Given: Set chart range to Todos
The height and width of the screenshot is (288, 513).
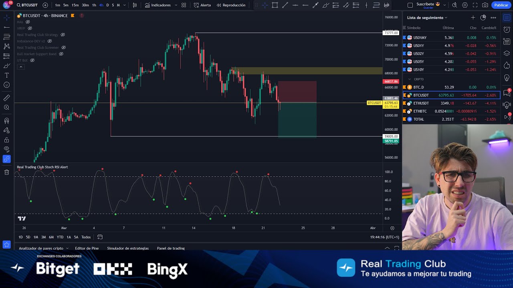Looking at the screenshot, I should (86, 237).
